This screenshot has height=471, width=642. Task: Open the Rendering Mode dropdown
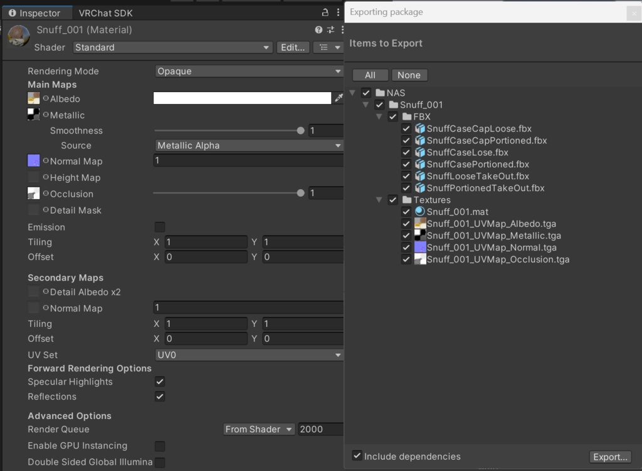click(x=249, y=71)
